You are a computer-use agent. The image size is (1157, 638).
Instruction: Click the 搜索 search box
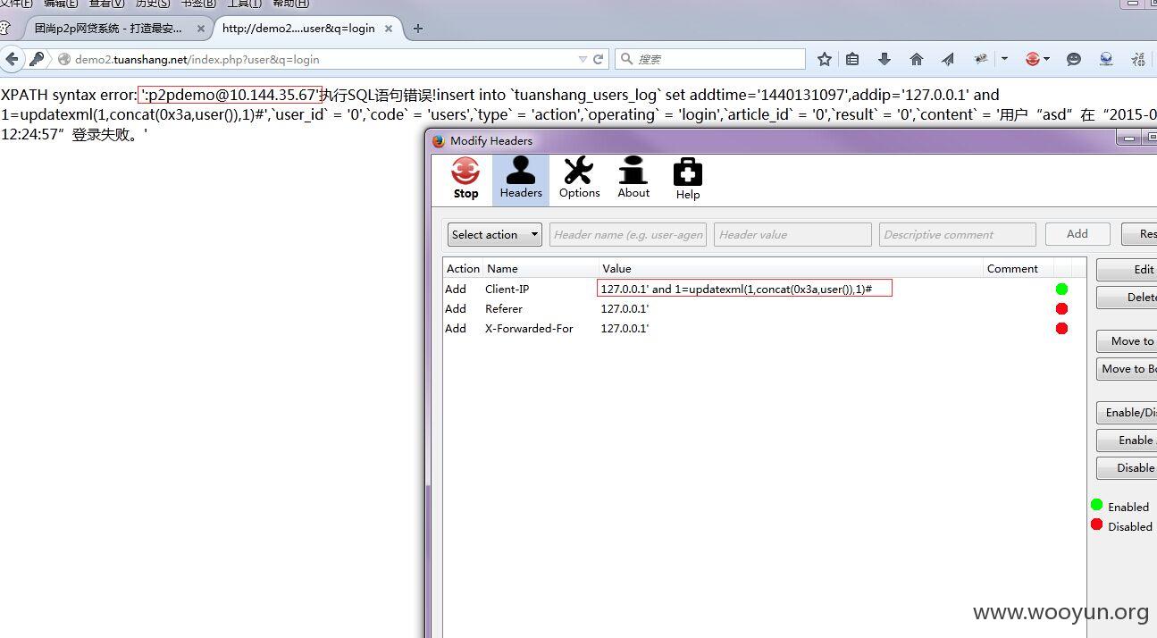[710, 59]
